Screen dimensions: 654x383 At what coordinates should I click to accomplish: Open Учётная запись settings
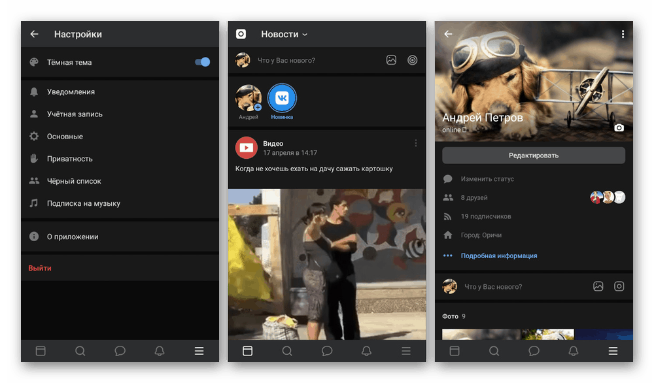[x=120, y=114]
